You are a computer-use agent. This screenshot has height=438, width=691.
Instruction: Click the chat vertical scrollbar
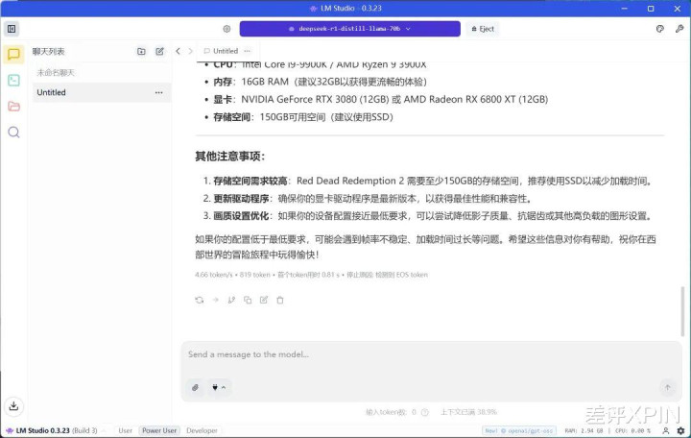[x=682, y=311]
